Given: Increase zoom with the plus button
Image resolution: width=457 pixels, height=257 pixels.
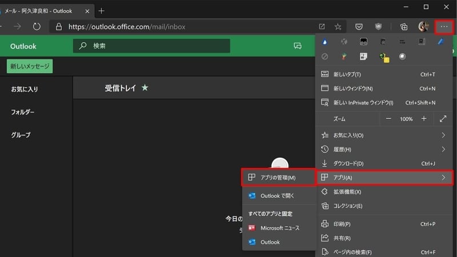Looking at the screenshot, I should tap(424, 119).
